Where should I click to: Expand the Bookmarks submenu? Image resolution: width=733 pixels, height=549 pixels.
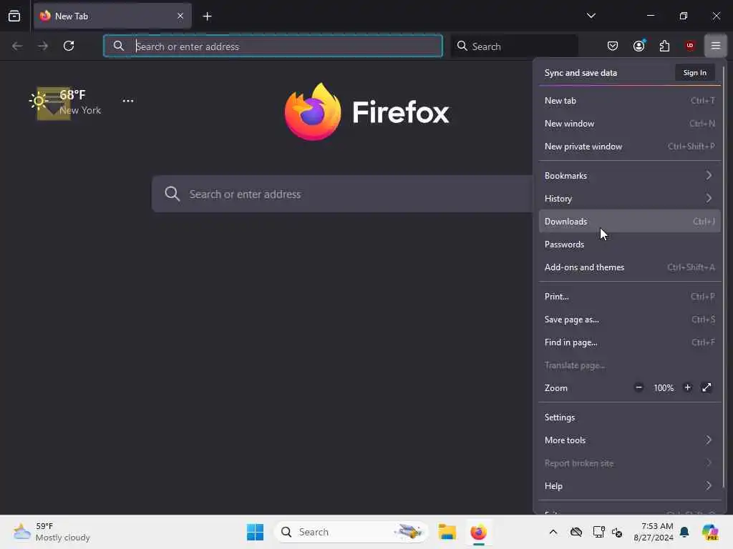click(x=630, y=176)
